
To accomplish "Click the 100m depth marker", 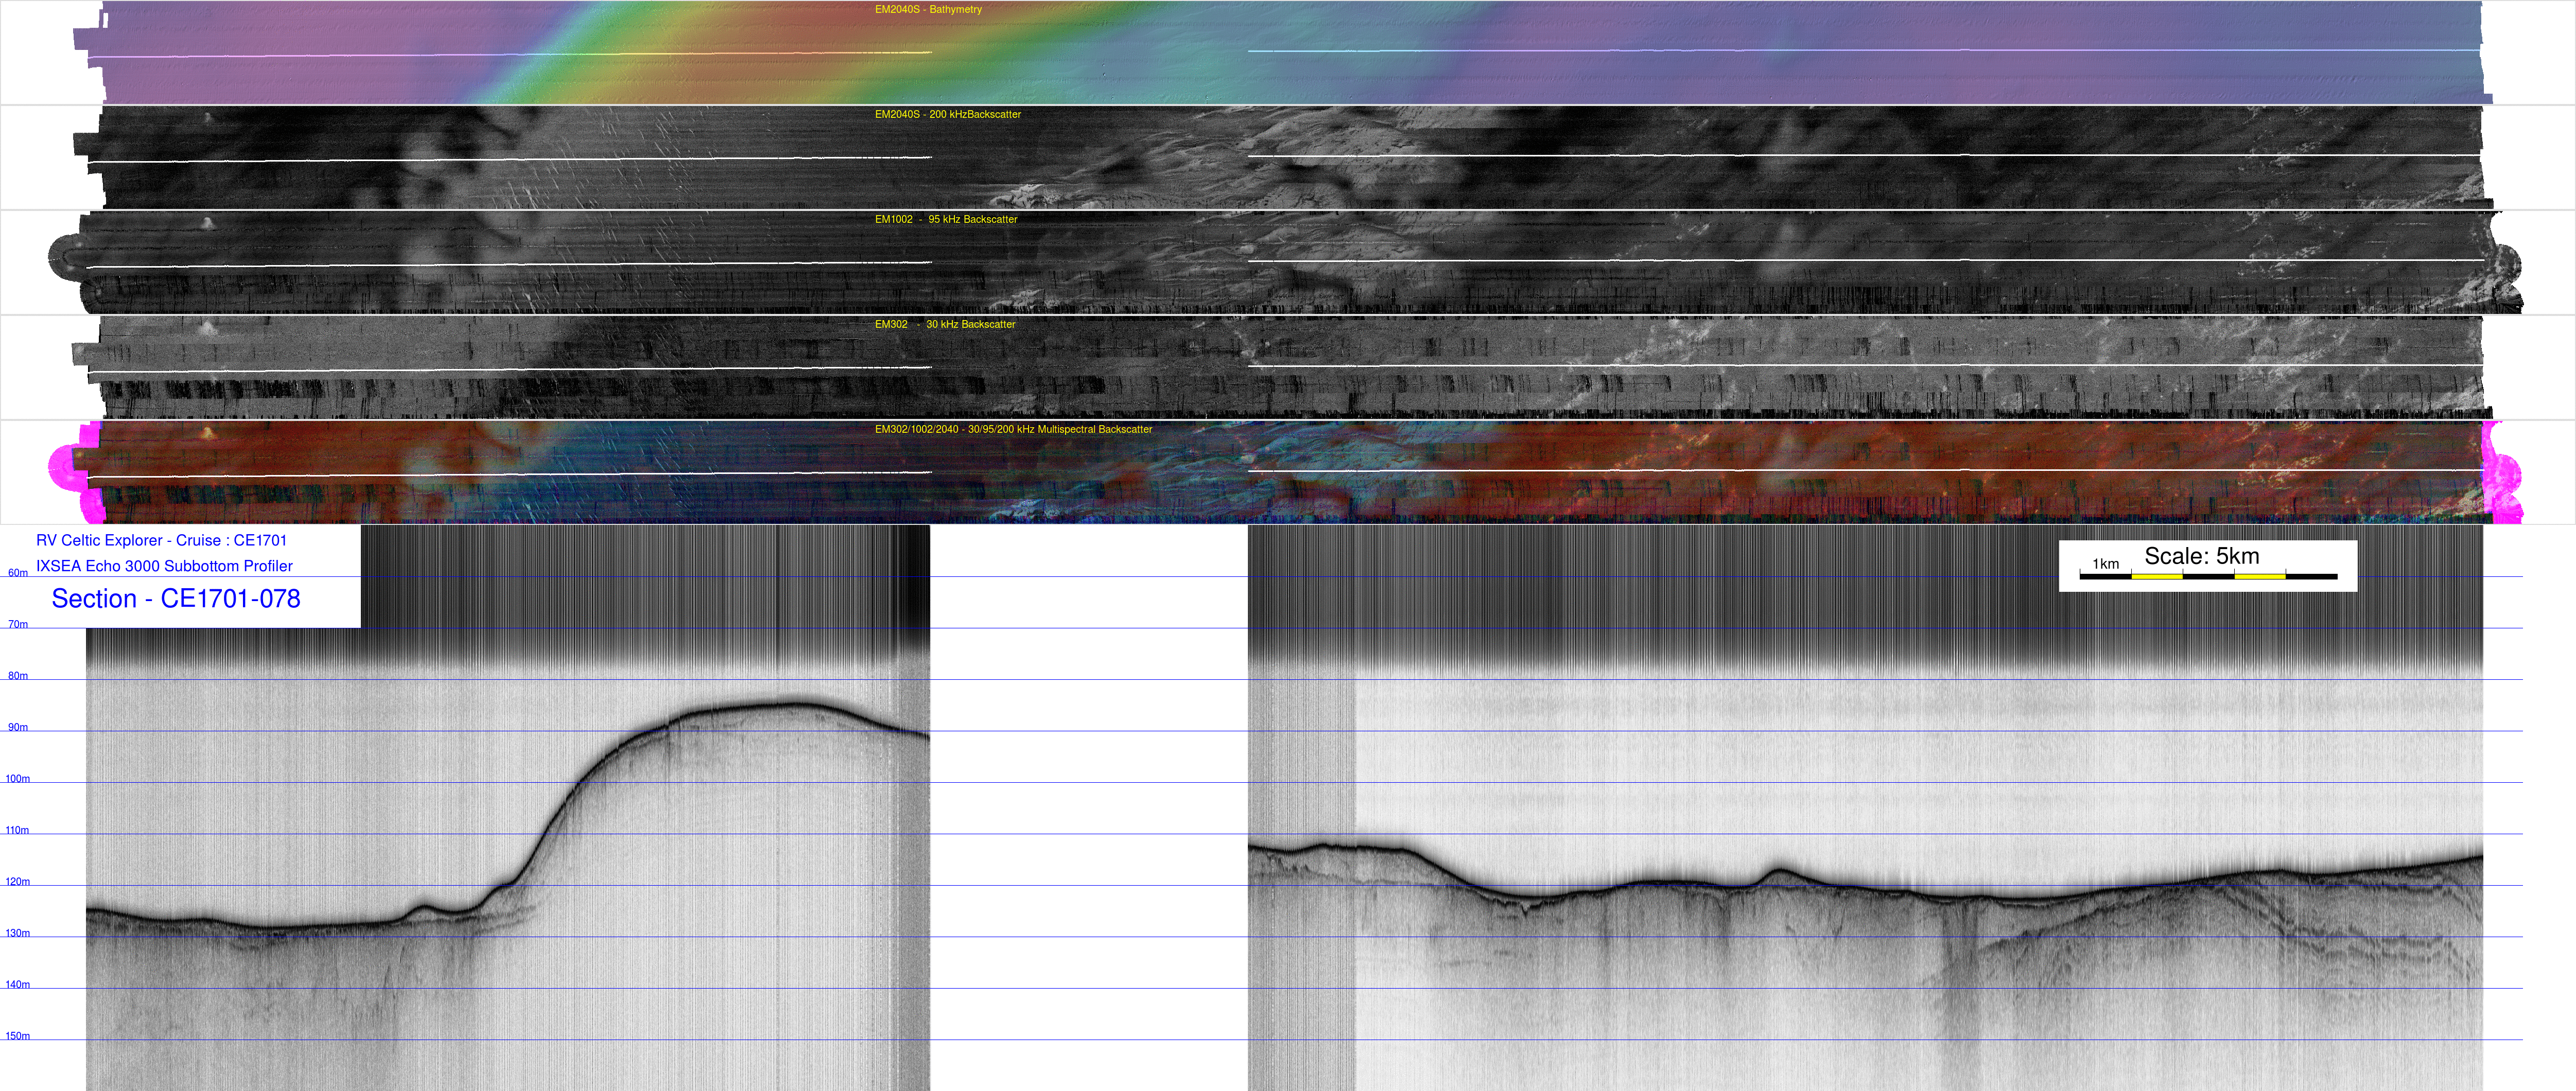I will point(18,779).
